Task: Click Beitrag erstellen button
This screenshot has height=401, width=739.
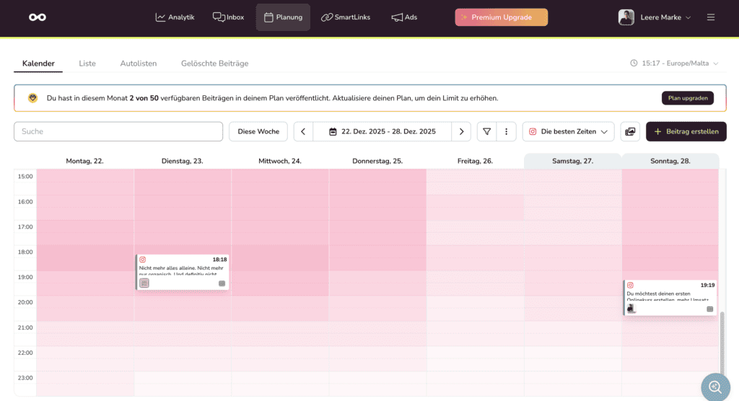Action: coord(686,131)
